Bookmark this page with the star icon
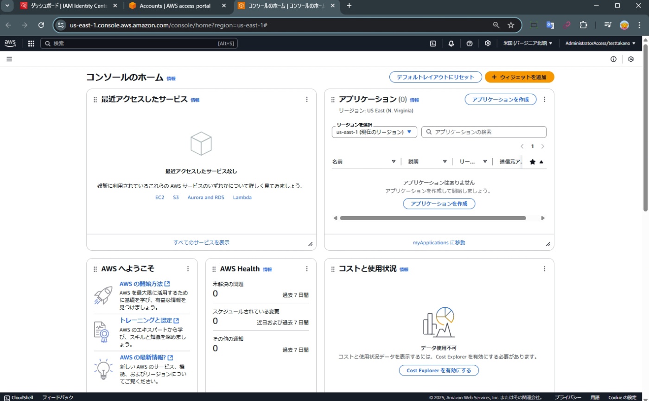649x401 pixels. (511, 25)
